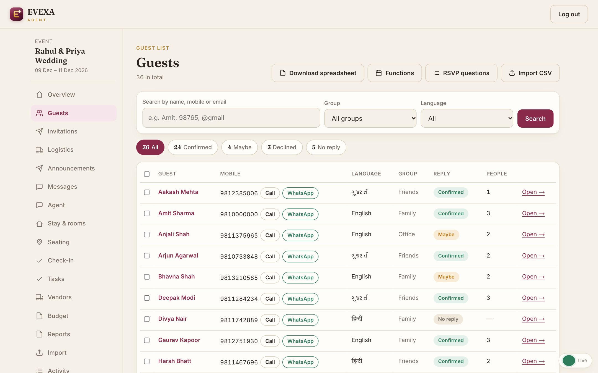This screenshot has height=373, width=598.
Task: Click the file icon on Download spreadsheet
Action: tap(283, 73)
